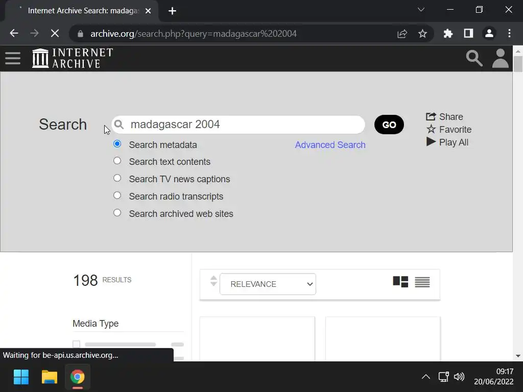Click the Internet Archive logo

click(73, 58)
